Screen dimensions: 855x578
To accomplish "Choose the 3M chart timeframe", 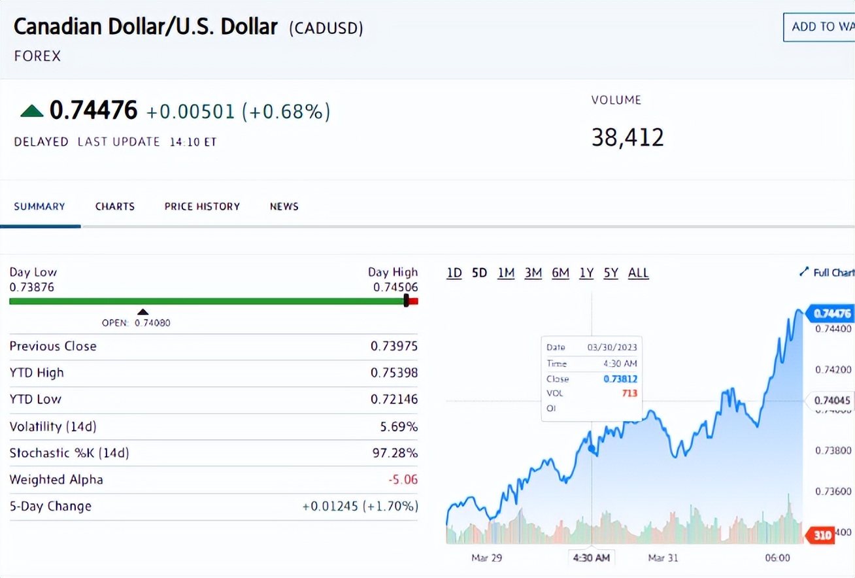I will (x=533, y=273).
